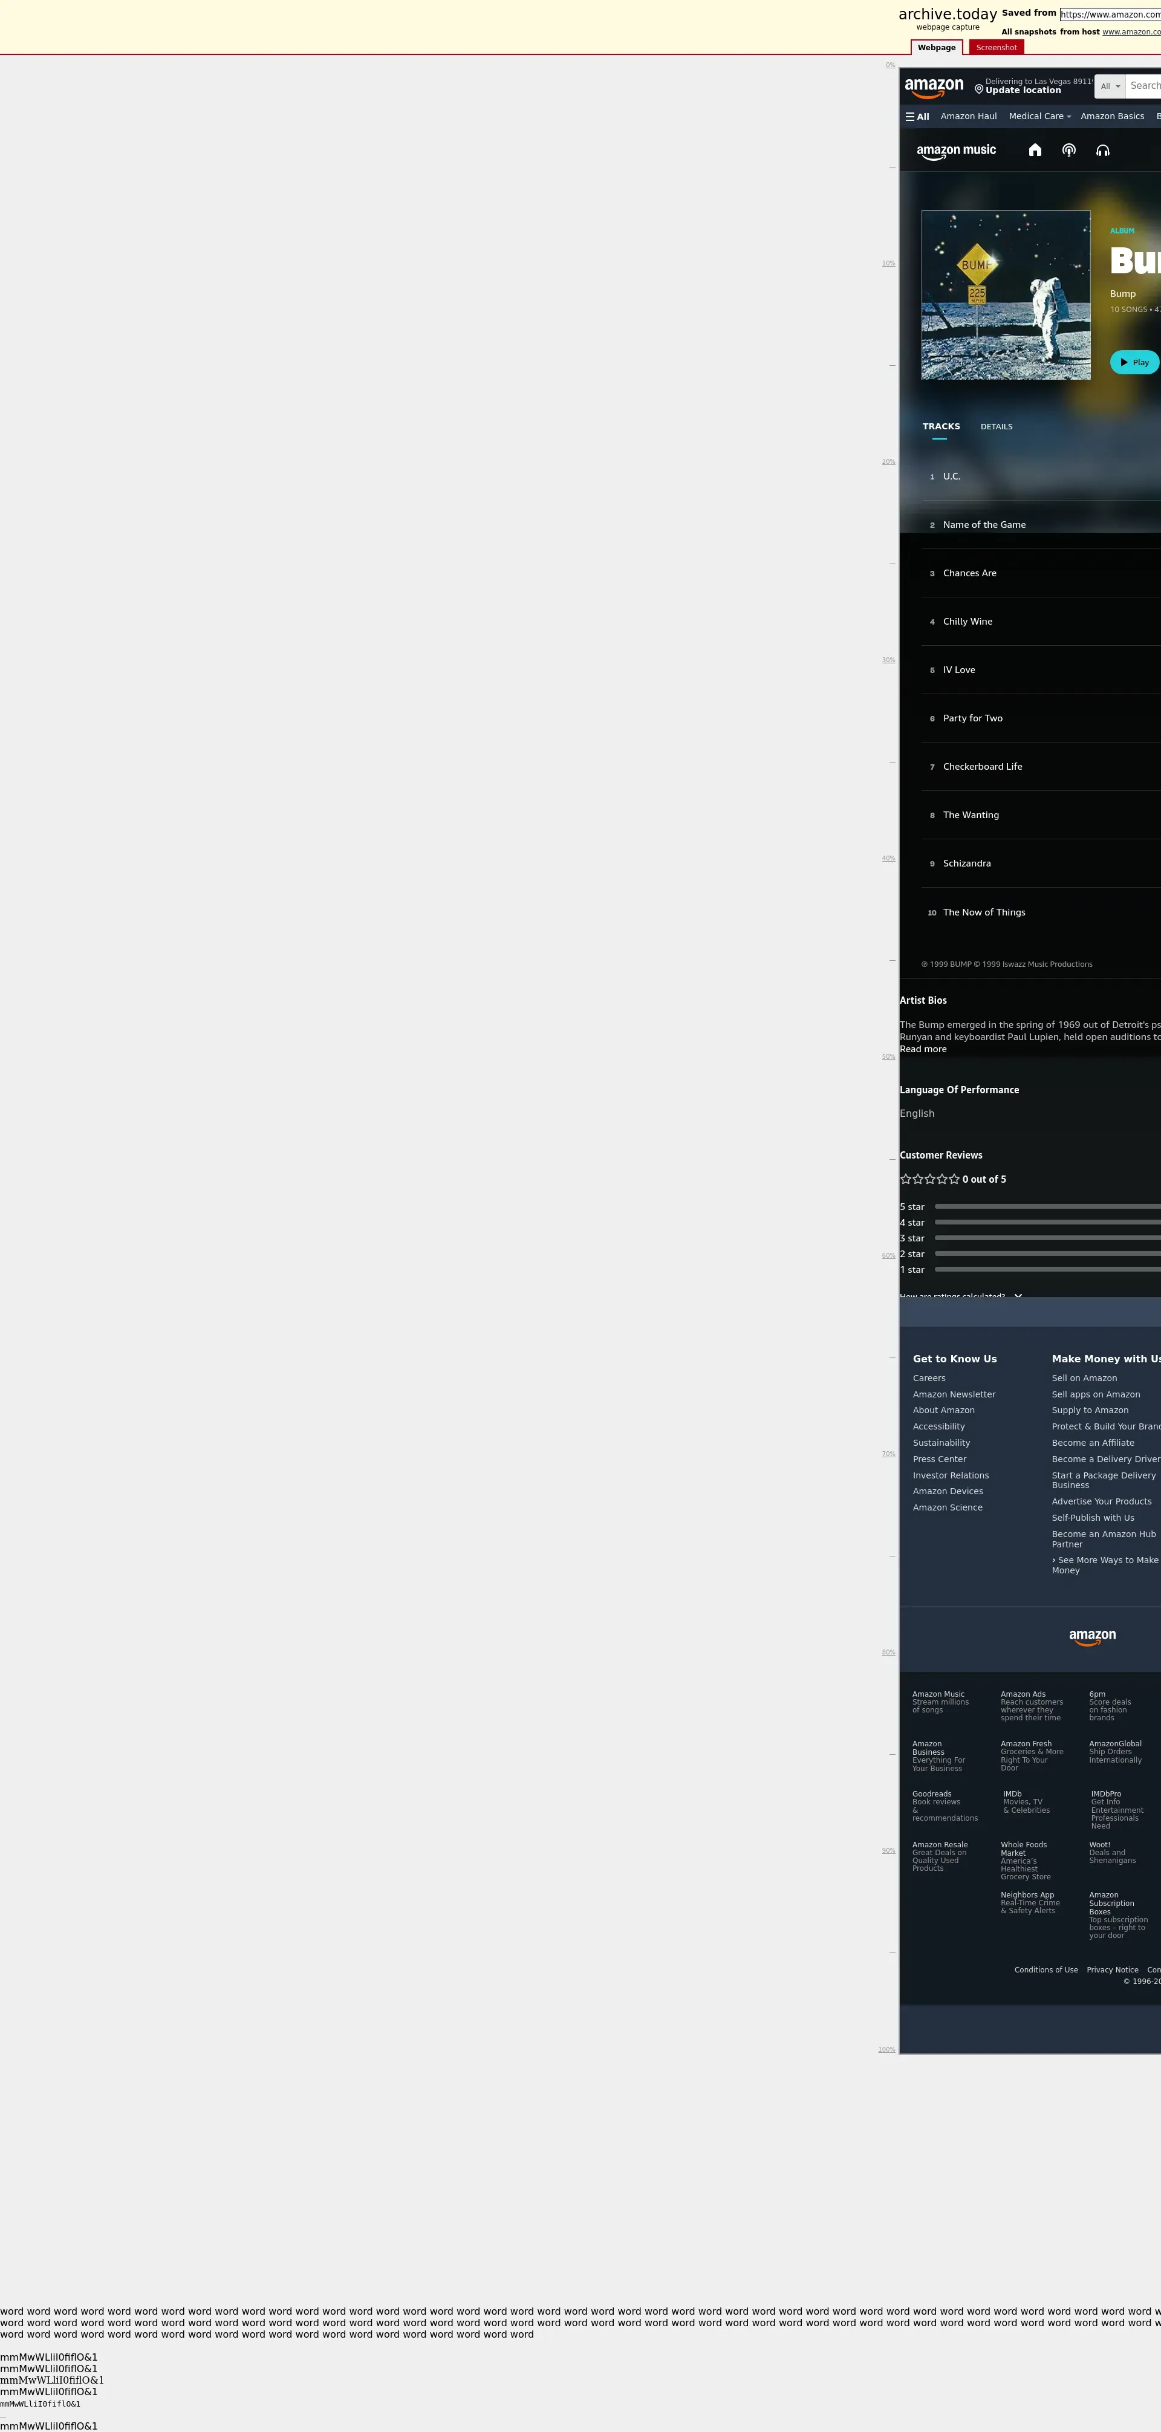1161x2432 pixels.
Task: Open the search category All dropdown
Action: click(x=1110, y=86)
